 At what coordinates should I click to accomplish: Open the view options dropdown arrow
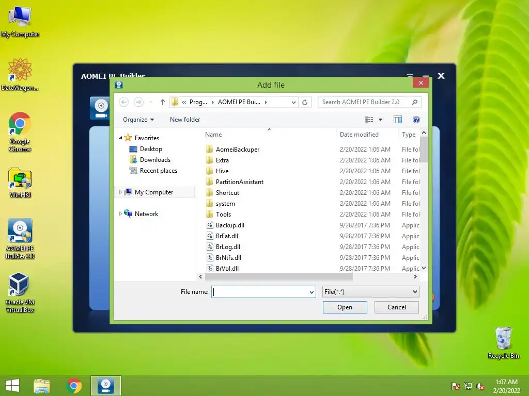pos(381,120)
